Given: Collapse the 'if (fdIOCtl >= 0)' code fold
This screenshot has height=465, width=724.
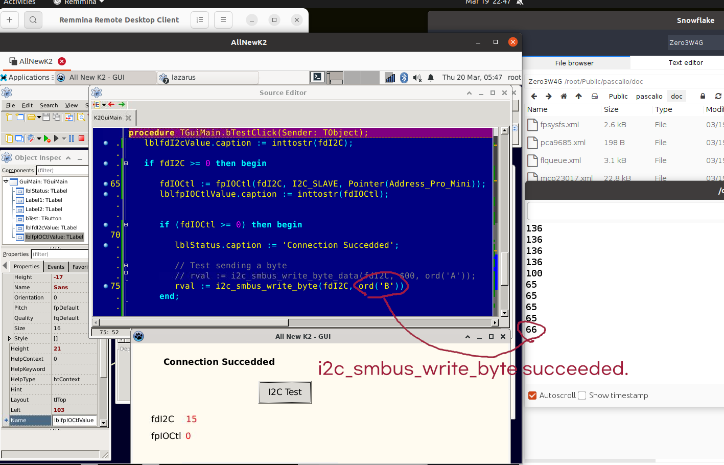Looking at the screenshot, I should coord(126,225).
